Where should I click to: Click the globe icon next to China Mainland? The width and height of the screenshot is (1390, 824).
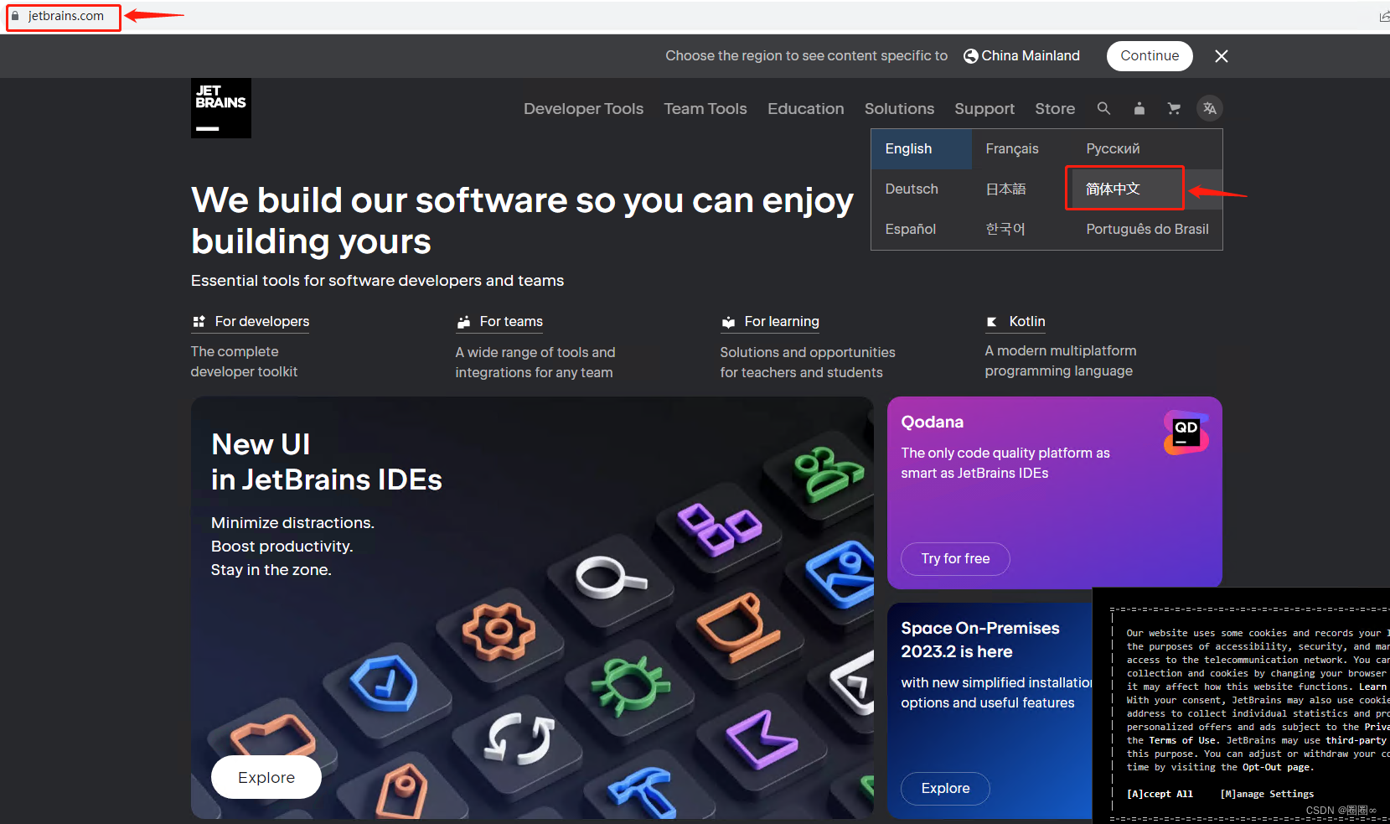[x=970, y=55]
